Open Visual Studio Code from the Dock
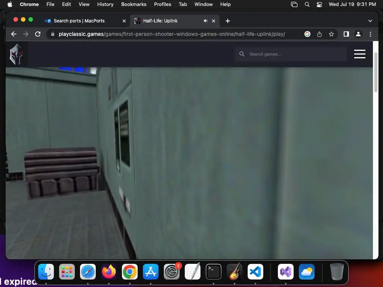 pos(255,272)
